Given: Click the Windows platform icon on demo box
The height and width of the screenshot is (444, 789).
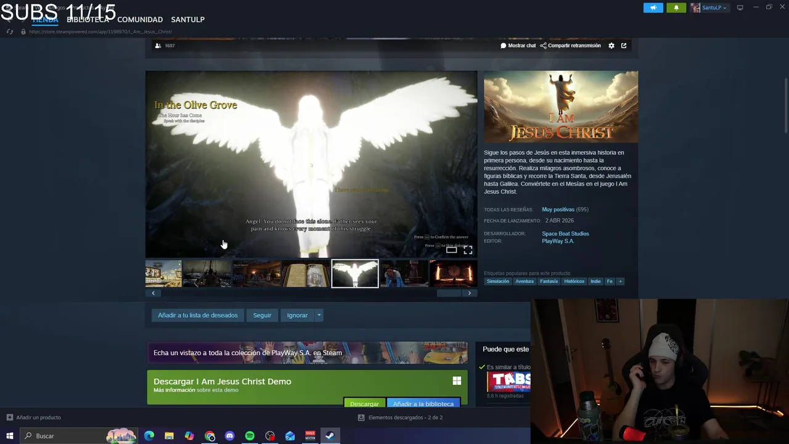Looking at the screenshot, I should click(x=457, y=381).
